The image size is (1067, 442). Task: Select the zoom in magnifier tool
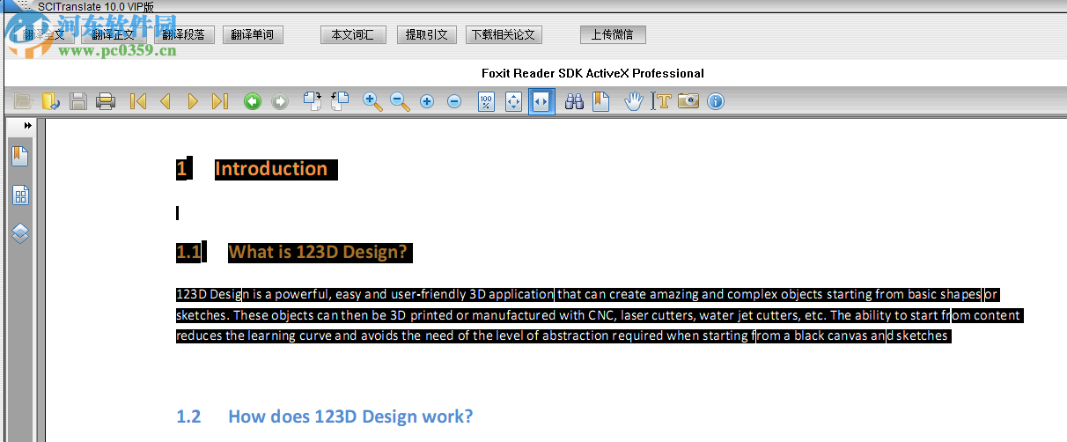point(372,101)
